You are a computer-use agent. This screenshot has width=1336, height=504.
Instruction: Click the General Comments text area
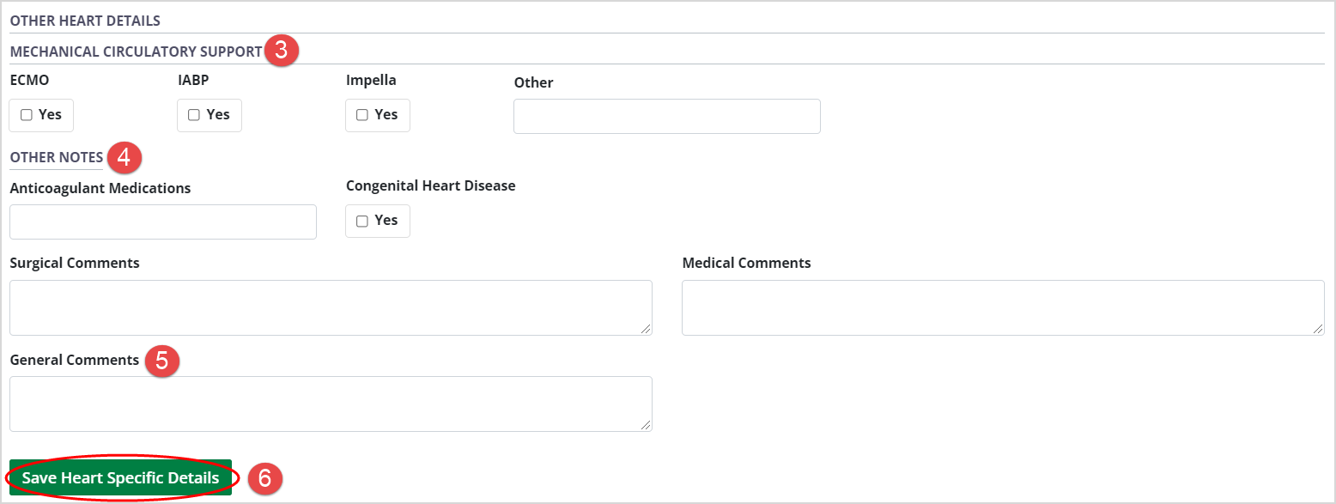click(331, 403)
